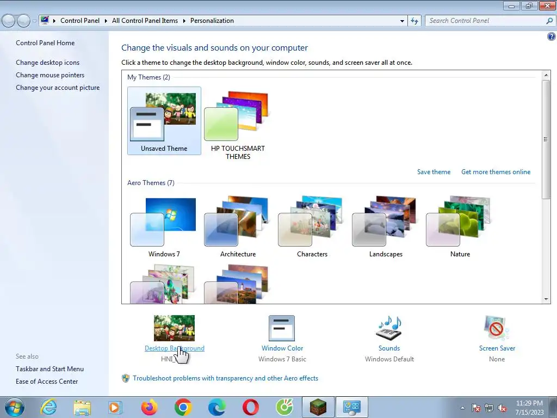Image resolution: width=557 pixels, height=418 pixels.
Task: Click Save theme link
Action: click(x=434, y=172)
